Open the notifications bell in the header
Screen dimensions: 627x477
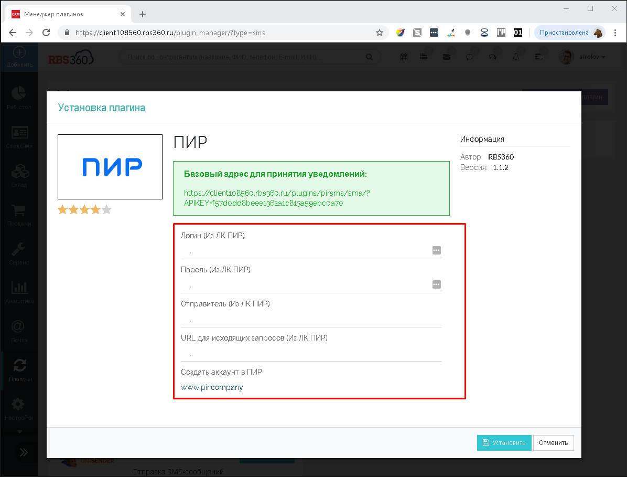coord(516,57)
